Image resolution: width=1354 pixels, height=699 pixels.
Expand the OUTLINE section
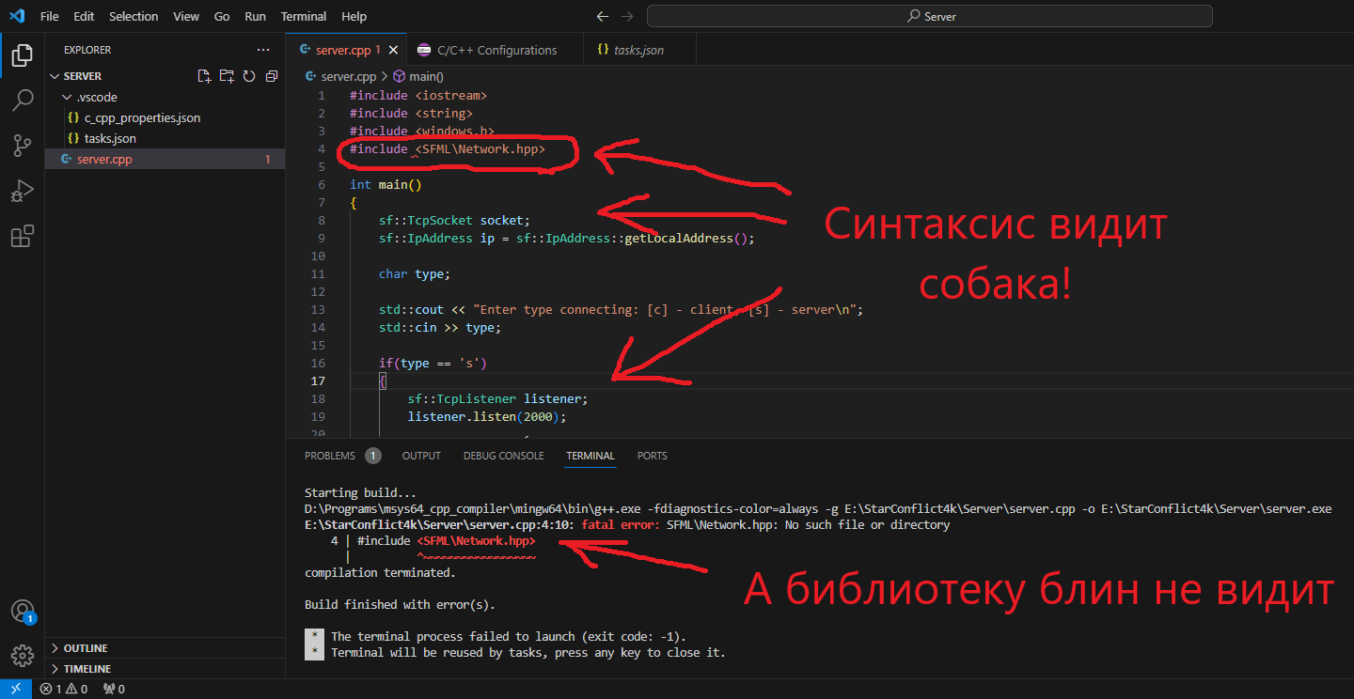[85, 648]
